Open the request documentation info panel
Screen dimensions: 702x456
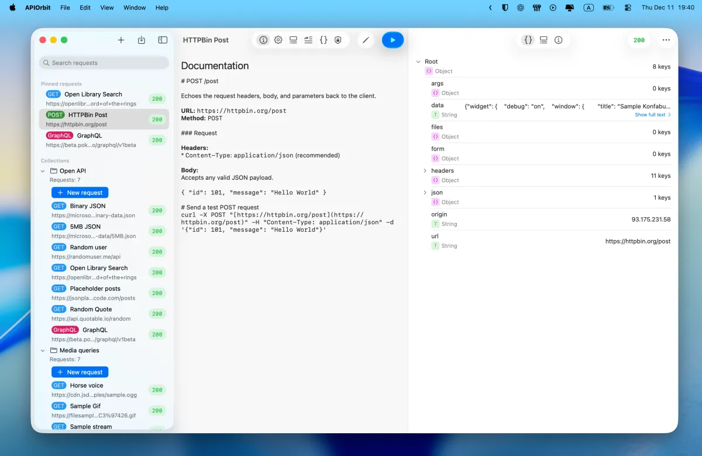(263, 40)
